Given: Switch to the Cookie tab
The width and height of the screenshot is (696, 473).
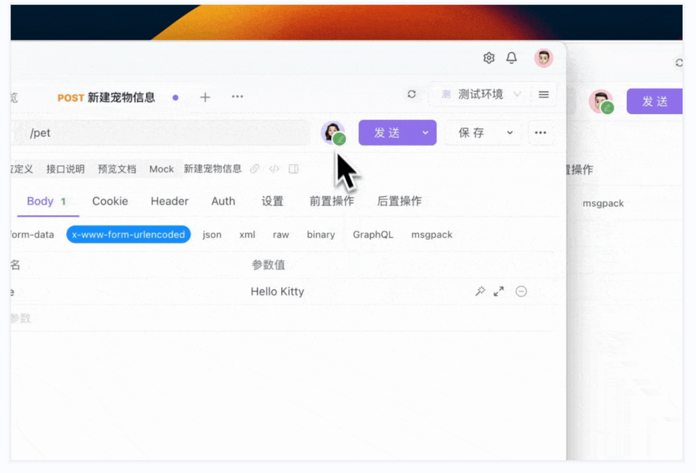Looking at the screenshot, I should 109,201.
